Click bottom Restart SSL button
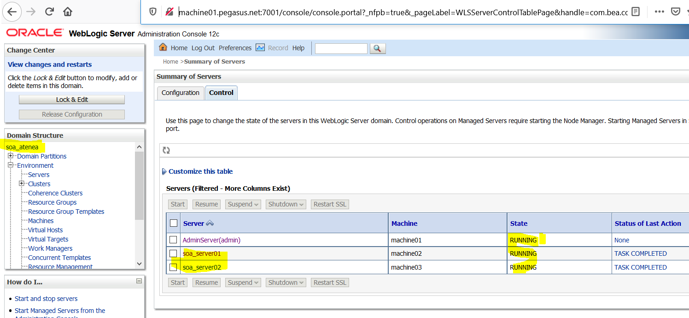 (330, 283)
